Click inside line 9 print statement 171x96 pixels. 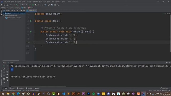pos(61,42)
